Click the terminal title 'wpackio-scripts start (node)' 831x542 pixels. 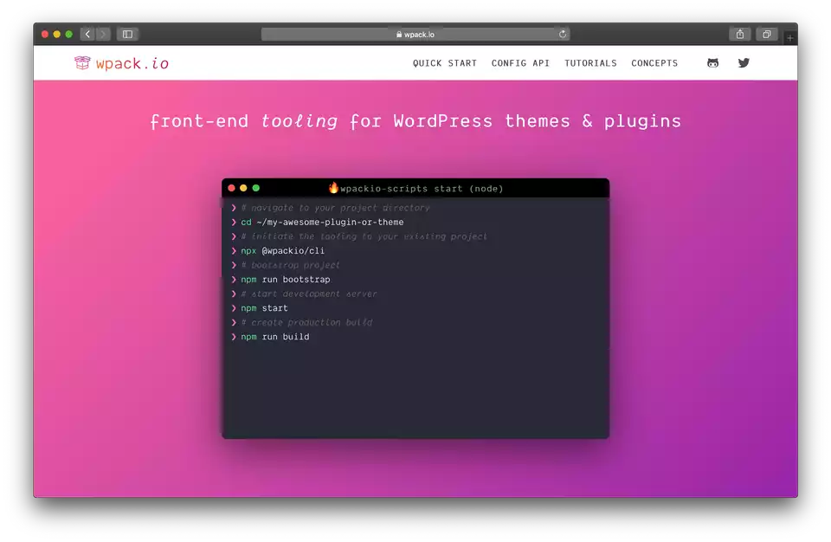point(422,188)
